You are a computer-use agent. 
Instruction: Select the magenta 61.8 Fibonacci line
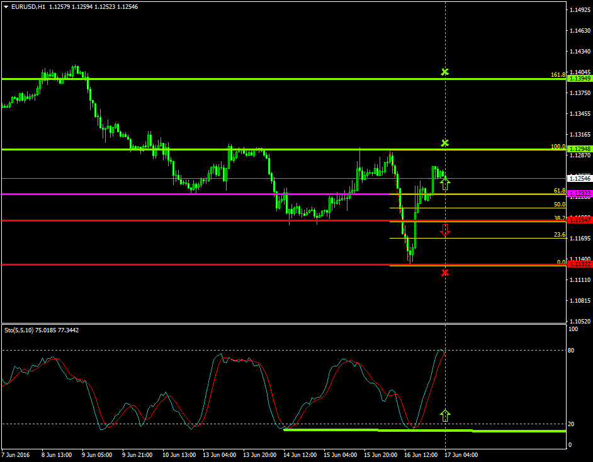click(252, 194)
